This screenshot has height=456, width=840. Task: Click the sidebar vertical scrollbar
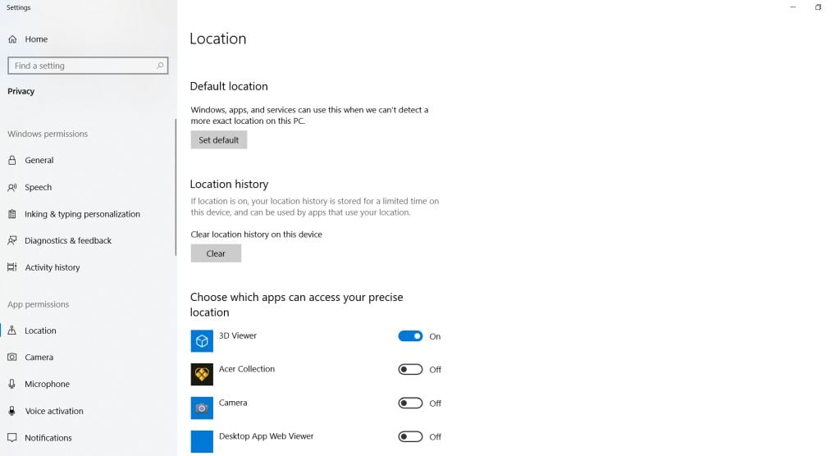pyautogui.click(x=175, y=189)
